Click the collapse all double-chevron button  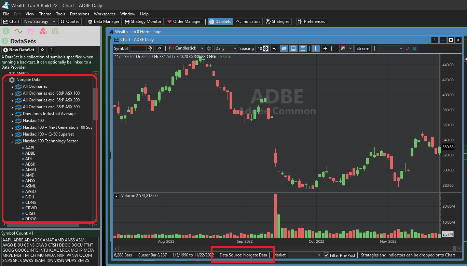(x=42, y=50)
